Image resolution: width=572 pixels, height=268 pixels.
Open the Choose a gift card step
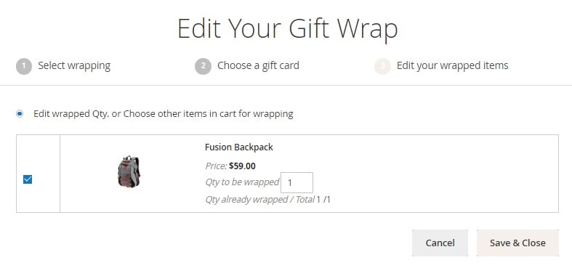[258, 65]
